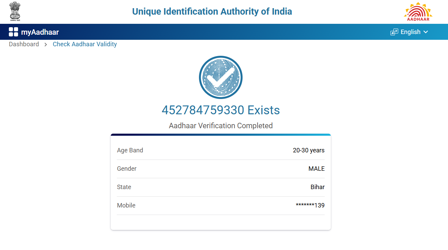Screen dimensions: 448x250
Task: Click the masked mobile number ending 139
Action: pos(310,205)
